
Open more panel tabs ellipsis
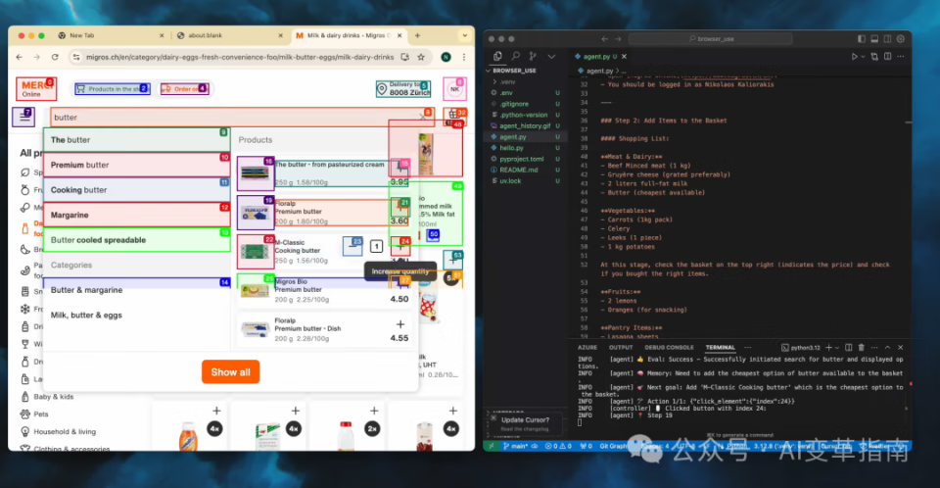(x=747, y=348)
